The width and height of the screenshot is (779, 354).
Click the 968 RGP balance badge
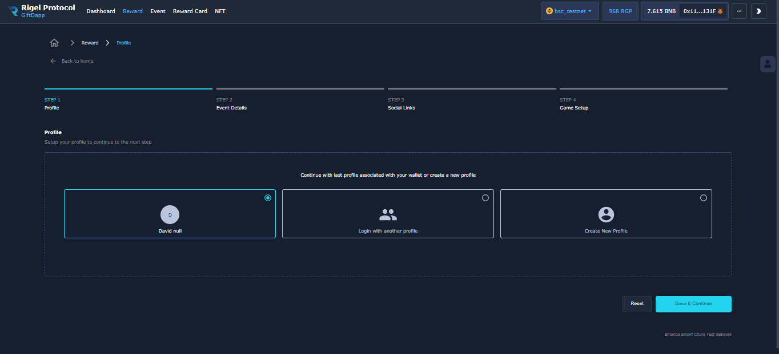pos(620,11)
